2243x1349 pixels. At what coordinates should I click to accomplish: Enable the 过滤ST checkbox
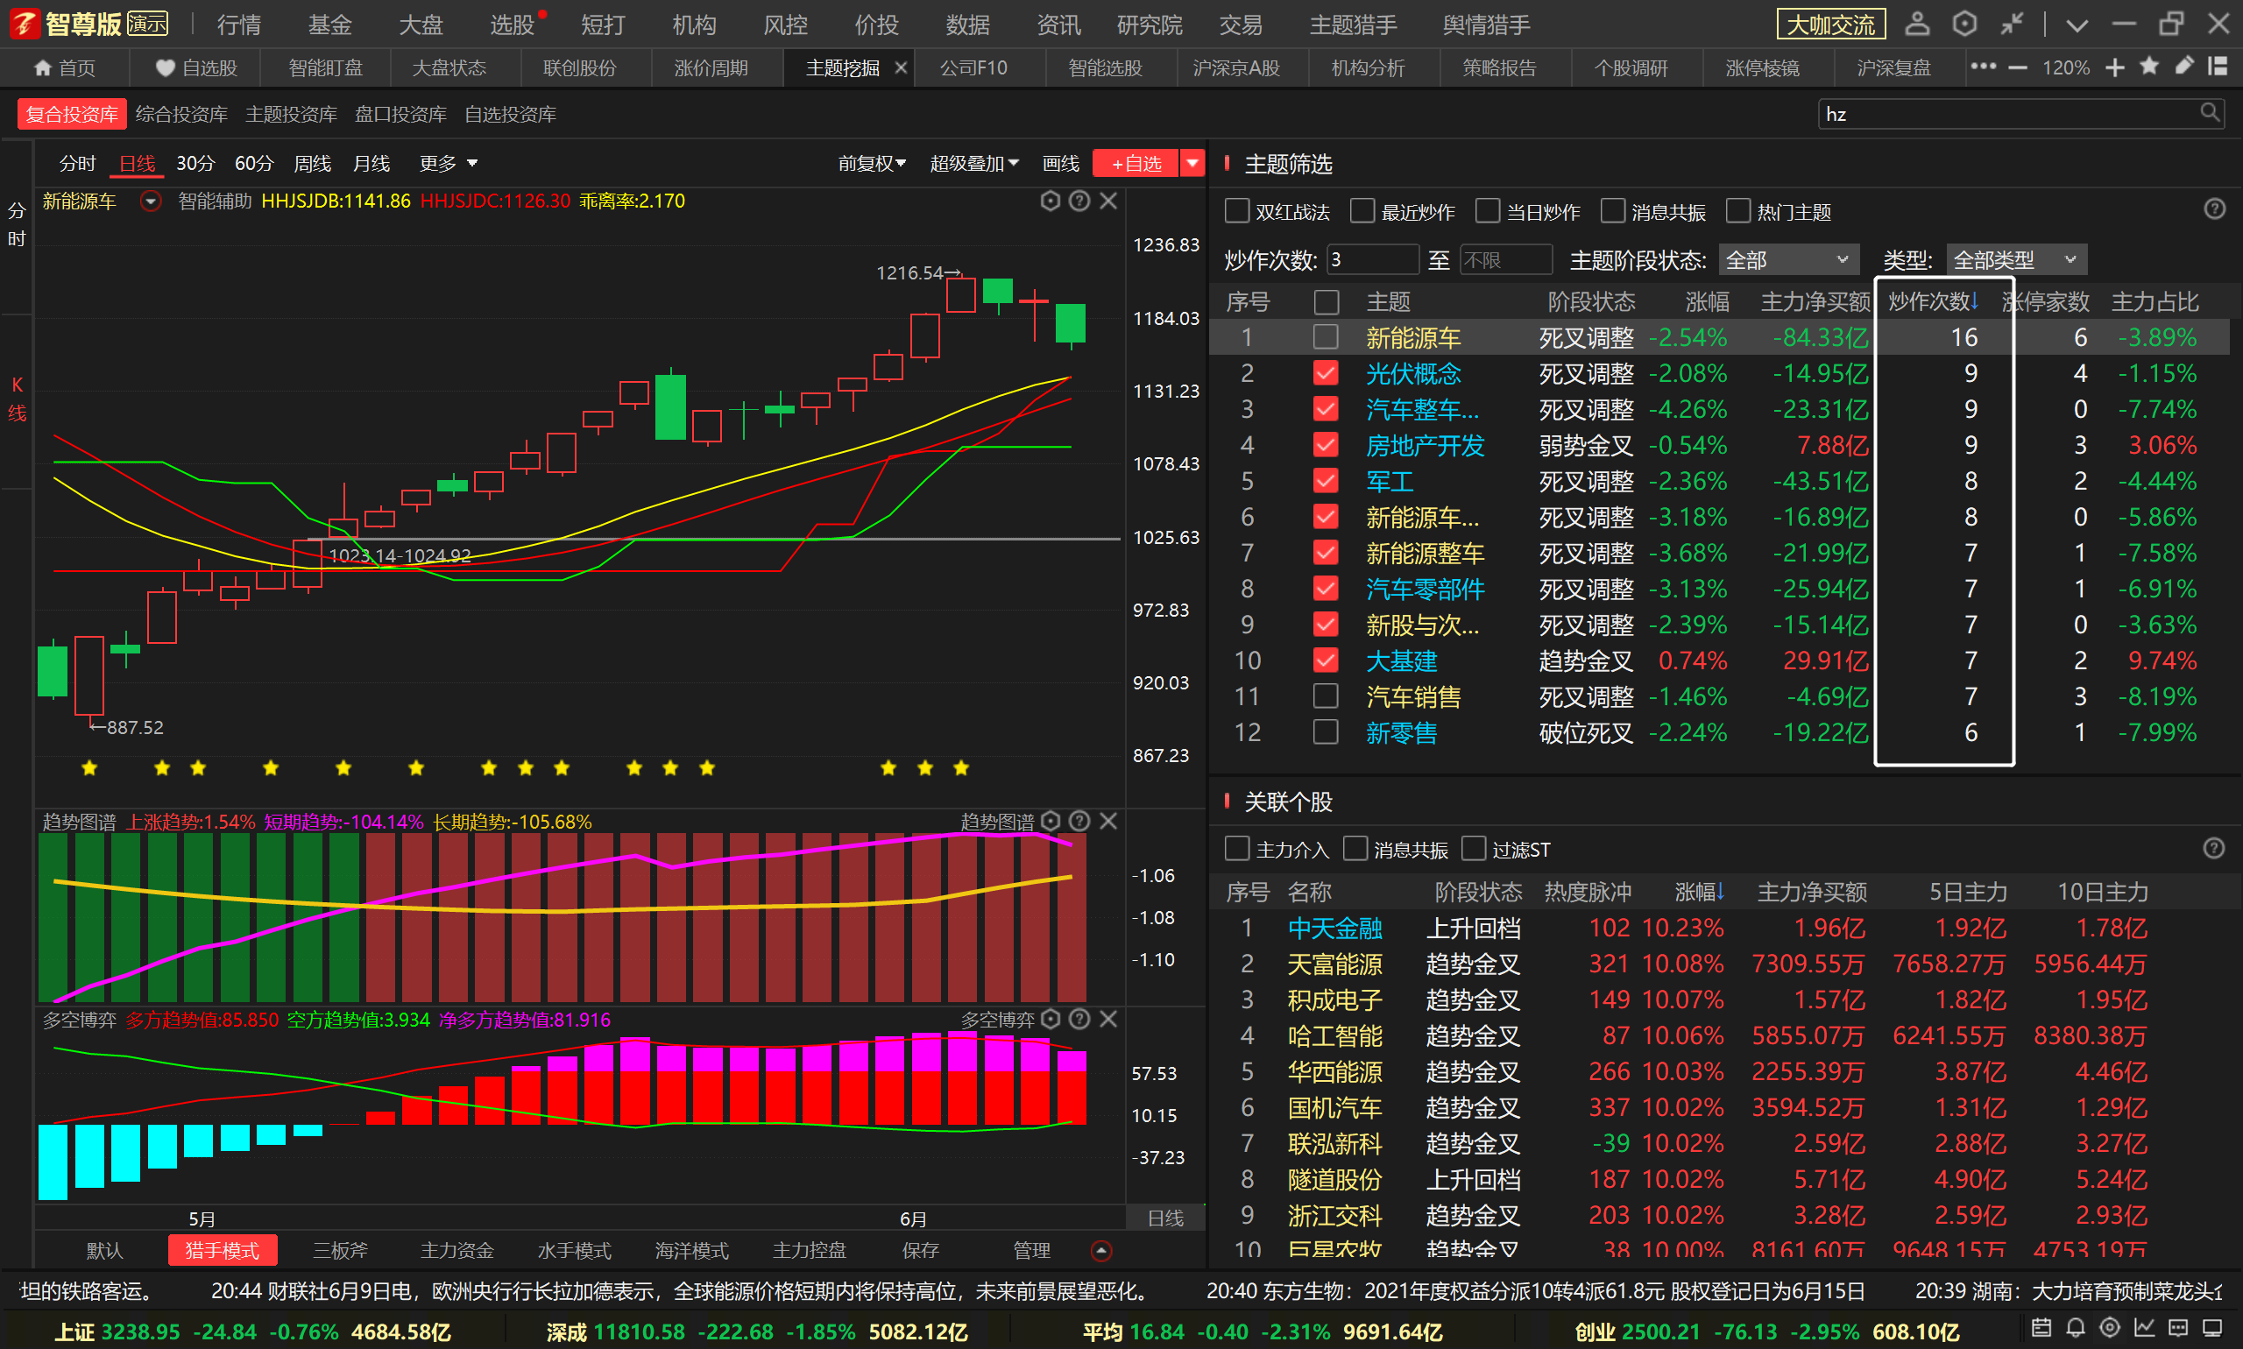(x=1474, y=849)
